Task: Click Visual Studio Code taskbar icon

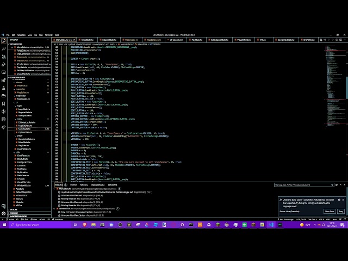Action: (x=271, y=225)
